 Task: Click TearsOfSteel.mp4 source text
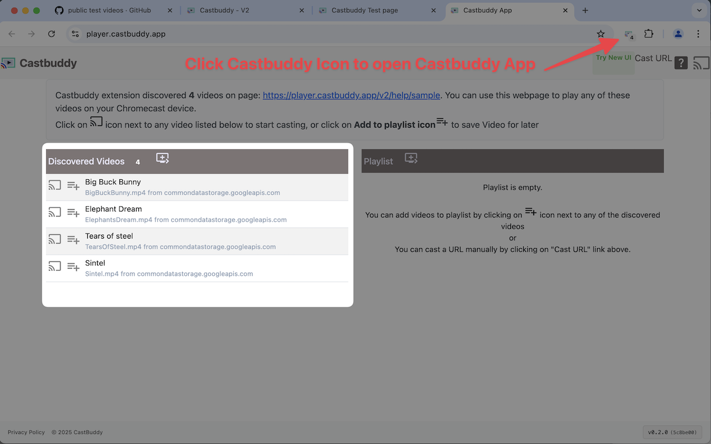[x=180, y=247]
